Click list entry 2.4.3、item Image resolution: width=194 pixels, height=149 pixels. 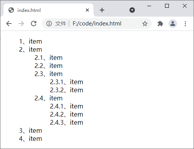point(66,122)
